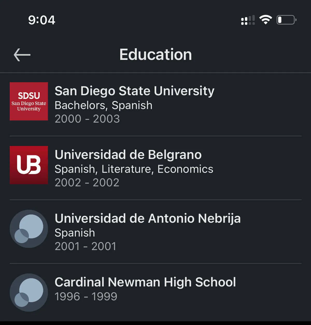Open Universidad de Belgrano entry
Viewport: 311px width, 325px height.
(x=128, y=155)
